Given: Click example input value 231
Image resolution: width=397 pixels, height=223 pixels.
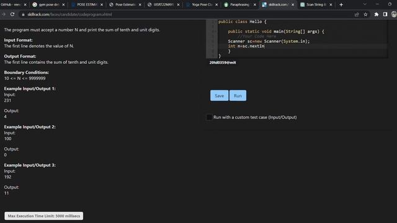Looking at the screenshot, I should pos(7,100).
